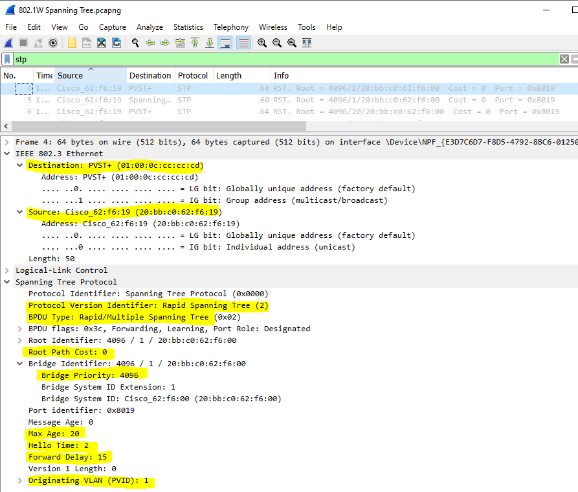Click the find packet magnifier icon

coord(135,43)
